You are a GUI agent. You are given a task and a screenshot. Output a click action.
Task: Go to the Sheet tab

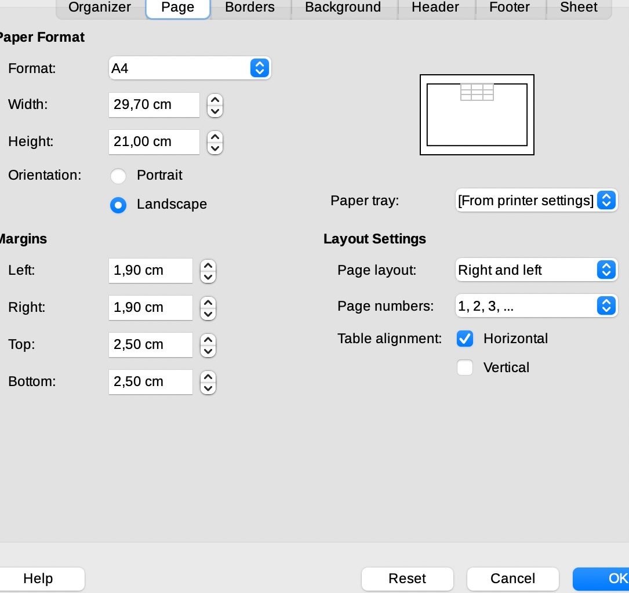point(578,8)
